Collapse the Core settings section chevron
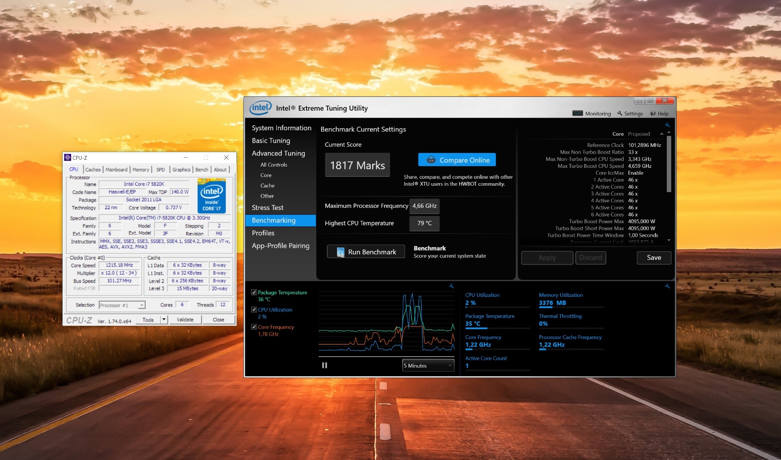This screenshot has width=781, height=460. (662, 134)
